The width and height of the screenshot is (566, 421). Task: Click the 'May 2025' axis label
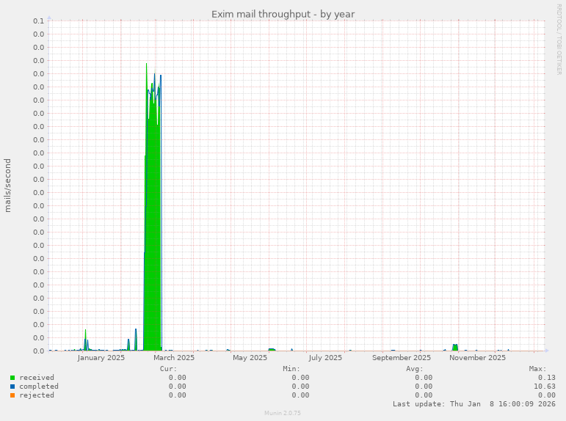click(x=250, y=357)
